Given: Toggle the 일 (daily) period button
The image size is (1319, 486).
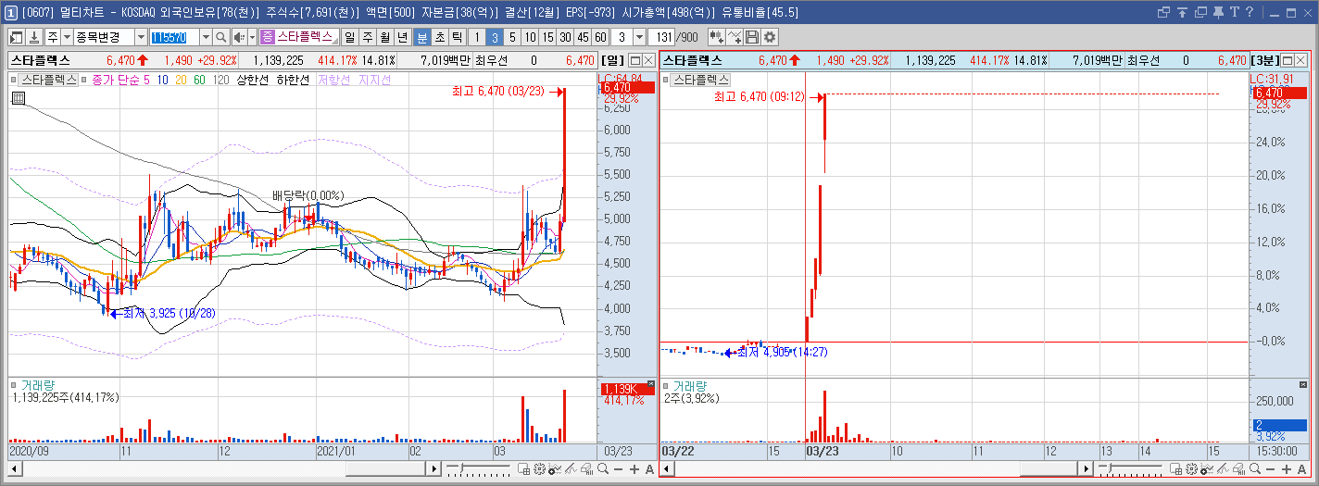Looking at the screenshot, I should point(350,37).
